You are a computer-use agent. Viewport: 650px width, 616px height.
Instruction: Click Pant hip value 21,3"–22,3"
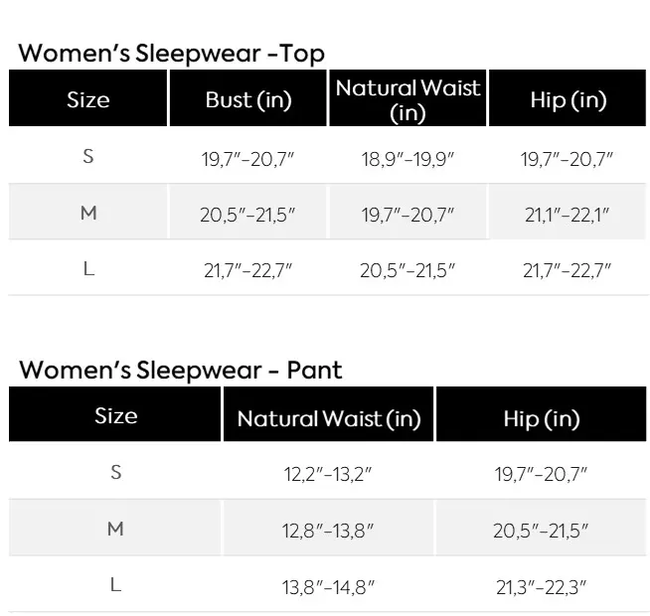click(x=541, y=587)
